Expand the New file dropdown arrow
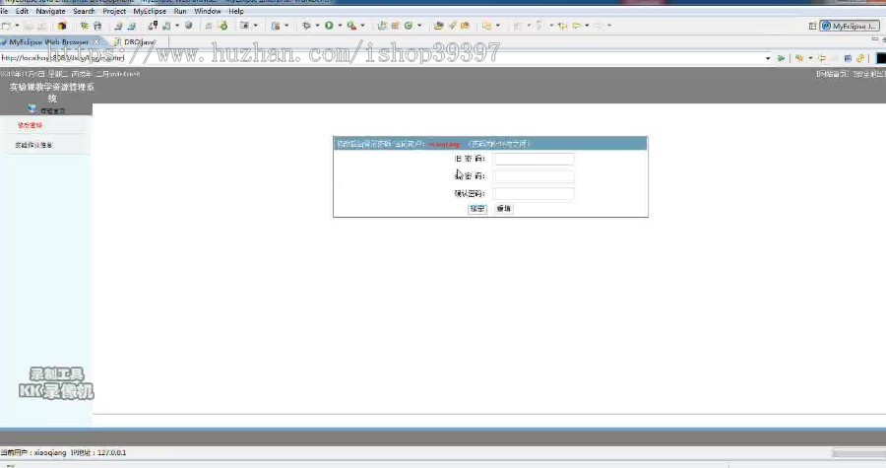886x468 pixels. [x=17, y=26]
